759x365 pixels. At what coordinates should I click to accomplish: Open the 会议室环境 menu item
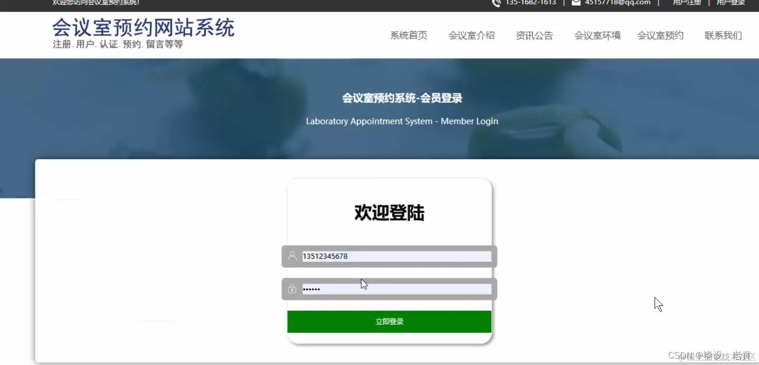click(x=597, y=35)
